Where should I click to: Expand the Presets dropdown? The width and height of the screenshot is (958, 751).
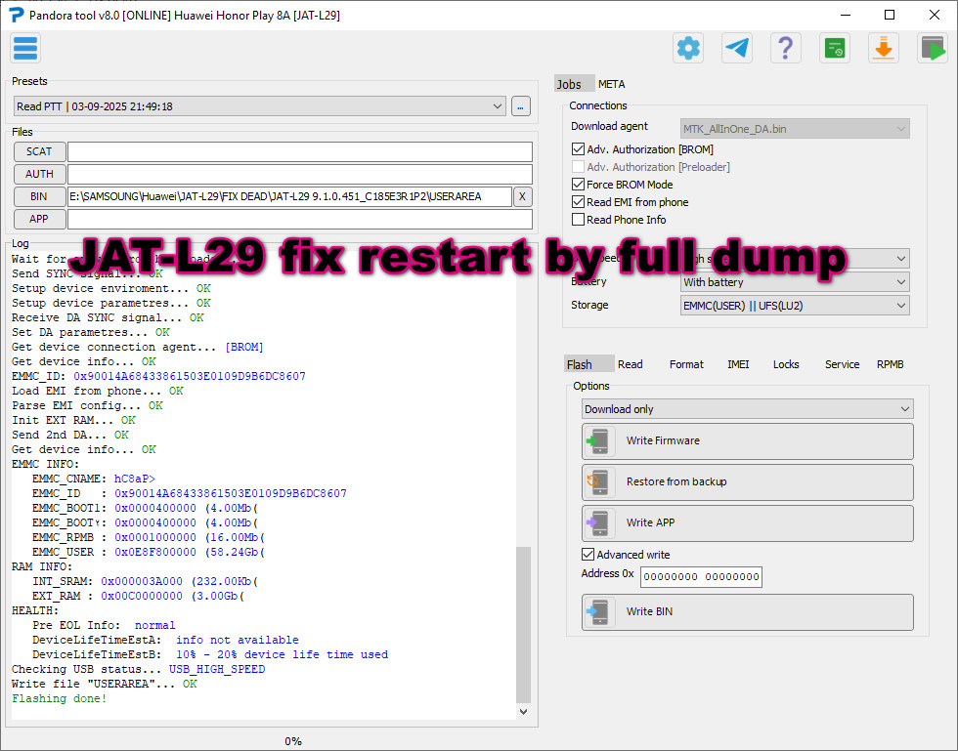259,106
